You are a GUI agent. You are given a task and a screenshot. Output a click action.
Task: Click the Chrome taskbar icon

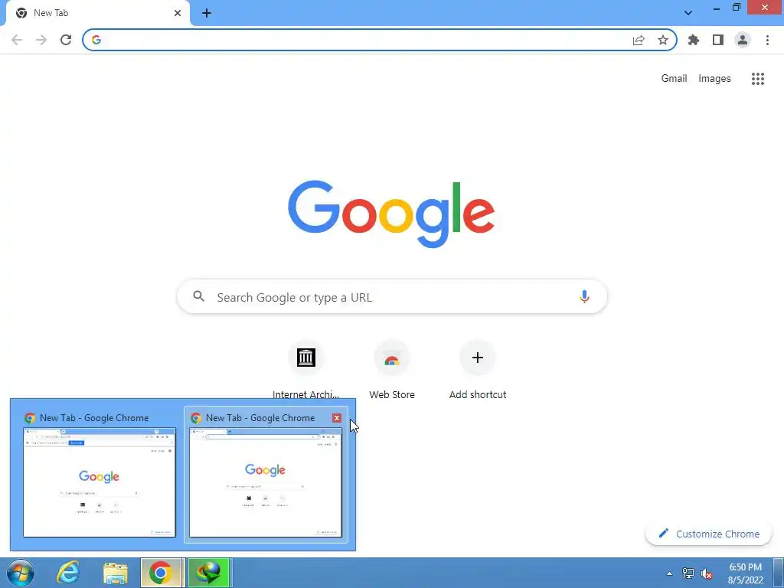pos(161,573)
